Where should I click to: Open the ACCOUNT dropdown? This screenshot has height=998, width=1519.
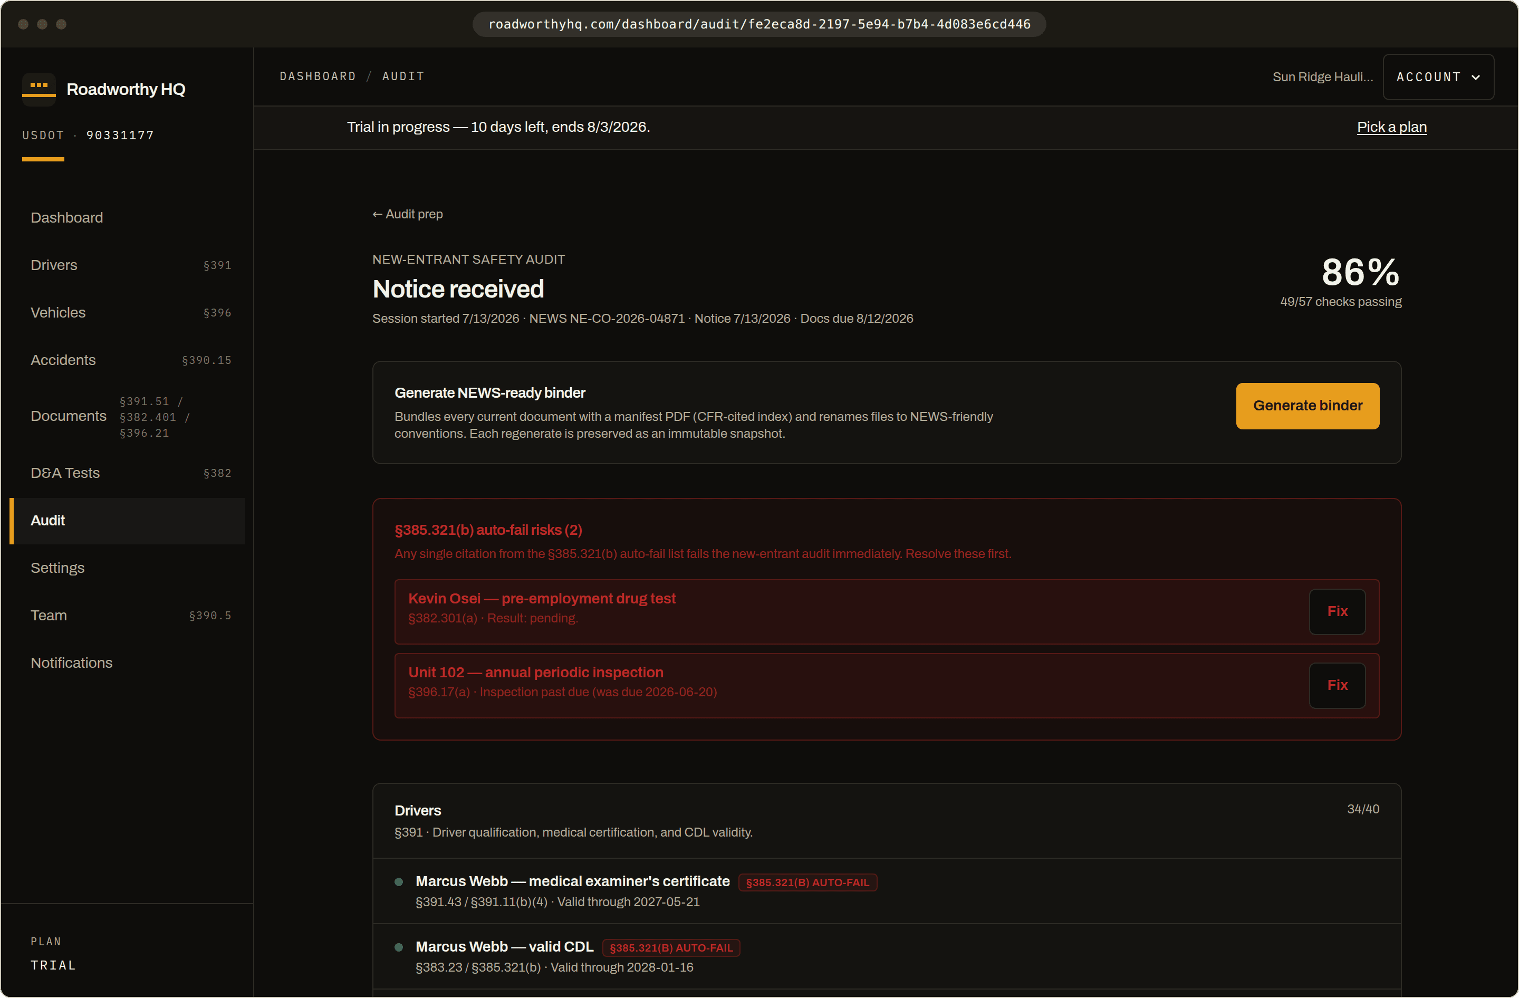1438,77
